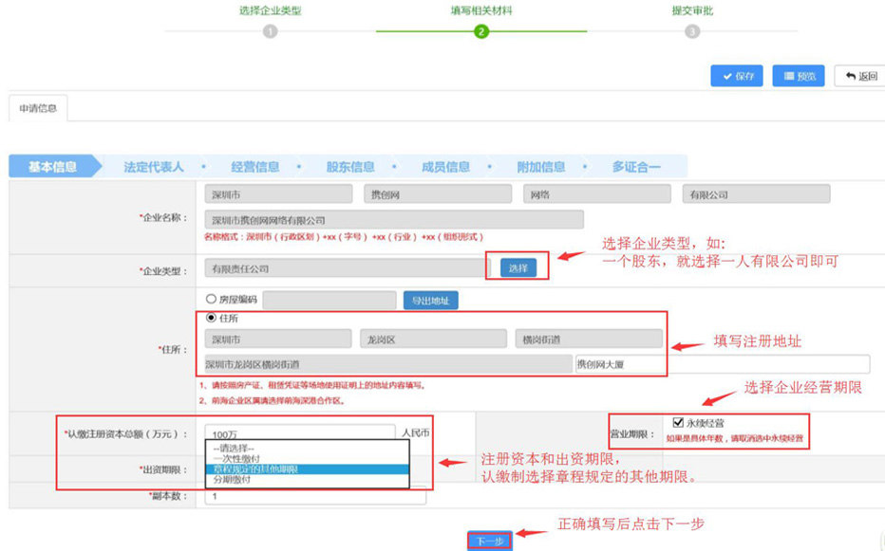
Task: Click the 导出地址 button
Action: point(432,297)
